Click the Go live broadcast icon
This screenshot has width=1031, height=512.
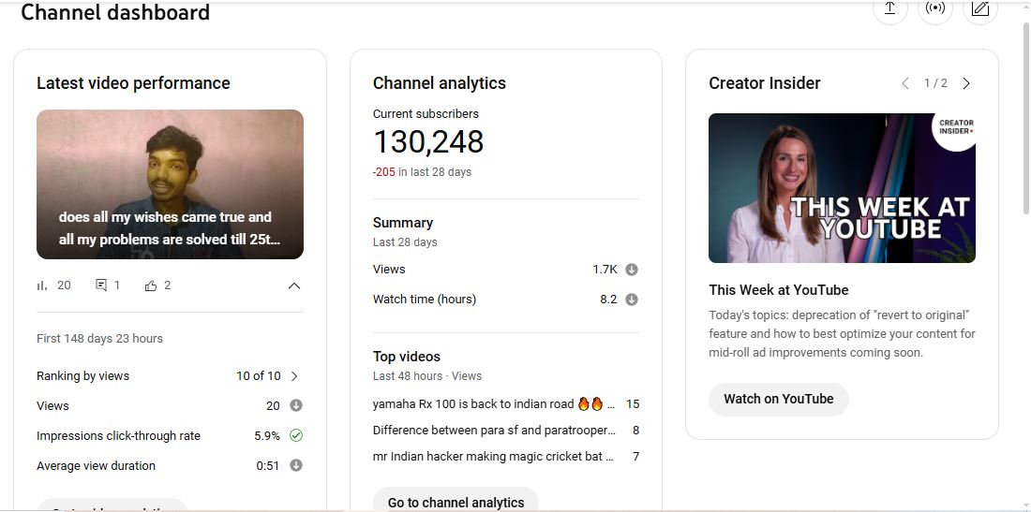[934, 8]
